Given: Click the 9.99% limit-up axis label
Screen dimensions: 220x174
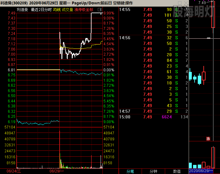Looking at the screenshot, I should point(109,13).
